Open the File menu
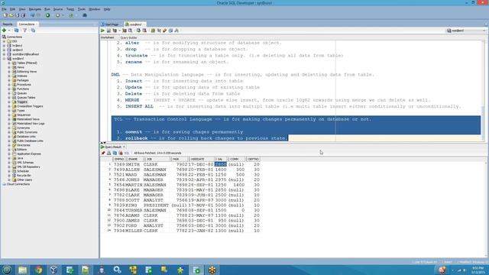The width and height of the screenshot is (489, 275). pyautogui.click(x=4, y=9)
